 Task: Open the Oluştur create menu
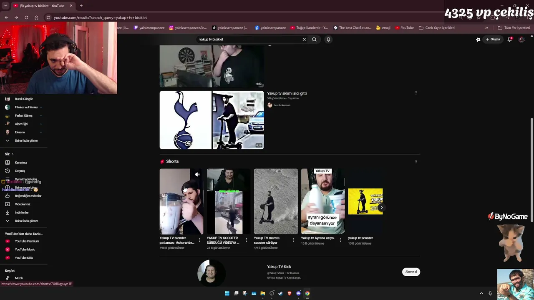pos(493,39)
